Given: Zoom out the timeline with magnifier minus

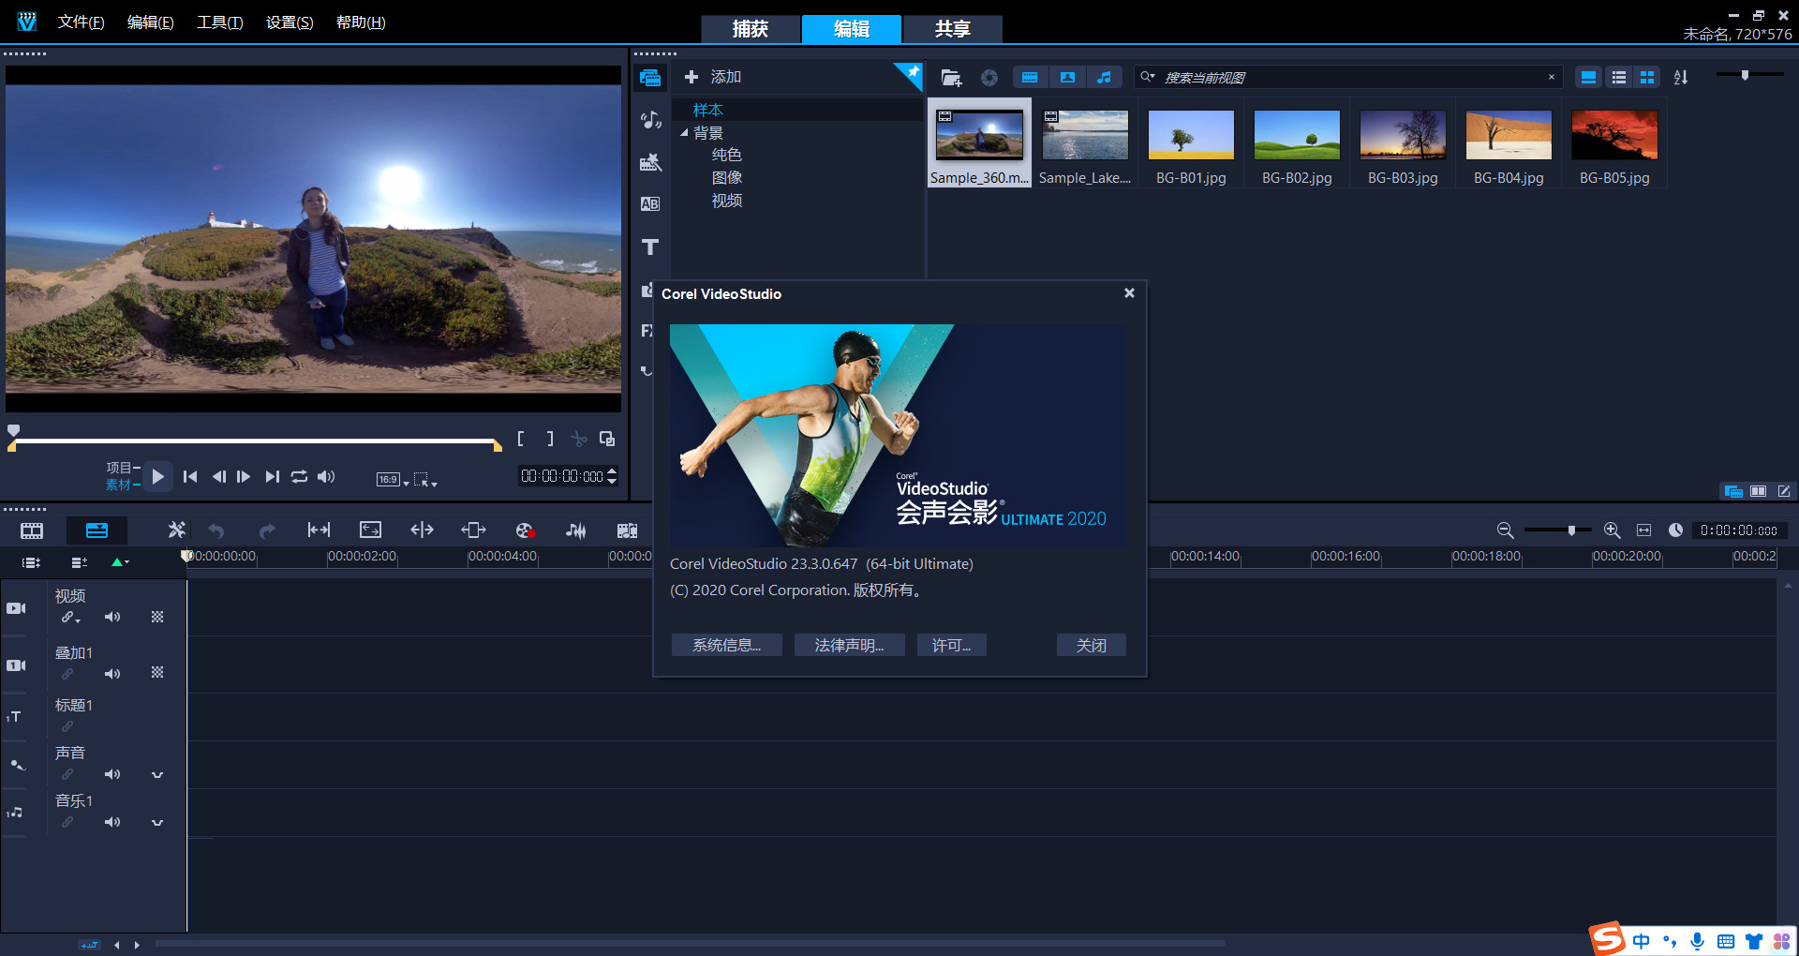Looking at the screenshot, I should coord(1505,530).
